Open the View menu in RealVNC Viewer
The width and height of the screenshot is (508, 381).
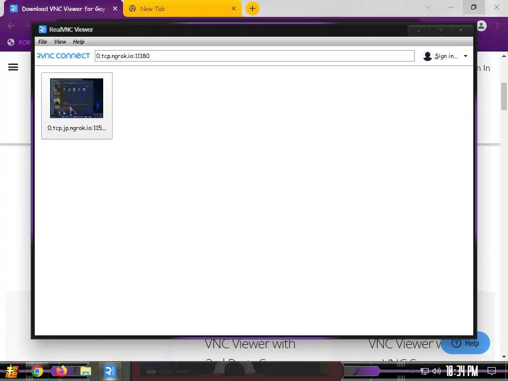click(60, 42)
